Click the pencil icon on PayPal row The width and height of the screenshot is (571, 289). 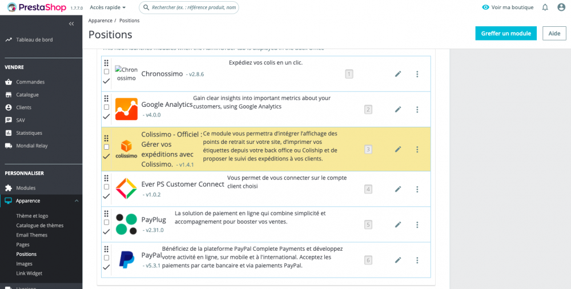click(x=398, y=260)
